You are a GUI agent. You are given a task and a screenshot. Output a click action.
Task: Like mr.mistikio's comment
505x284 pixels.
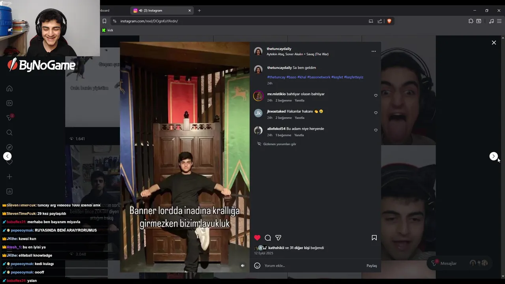pos(376,95)
